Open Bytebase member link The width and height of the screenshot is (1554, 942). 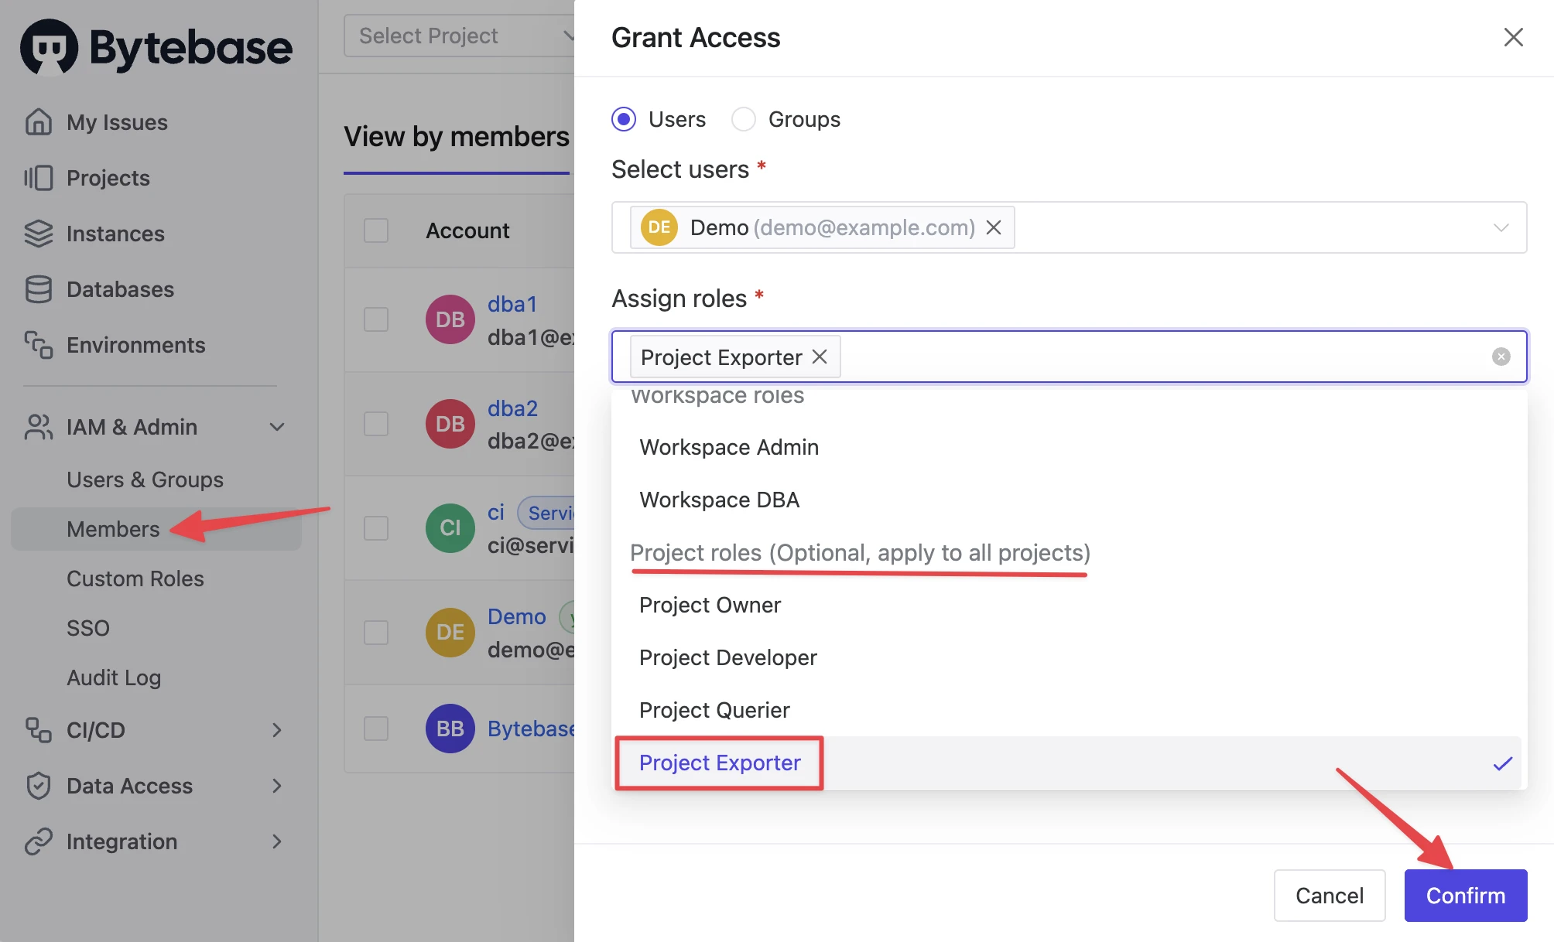(531, 729)
